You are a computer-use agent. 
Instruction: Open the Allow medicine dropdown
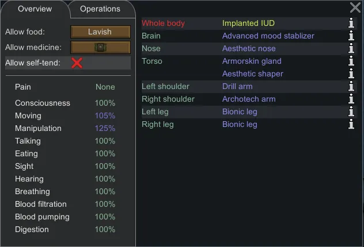click(100, 47)
